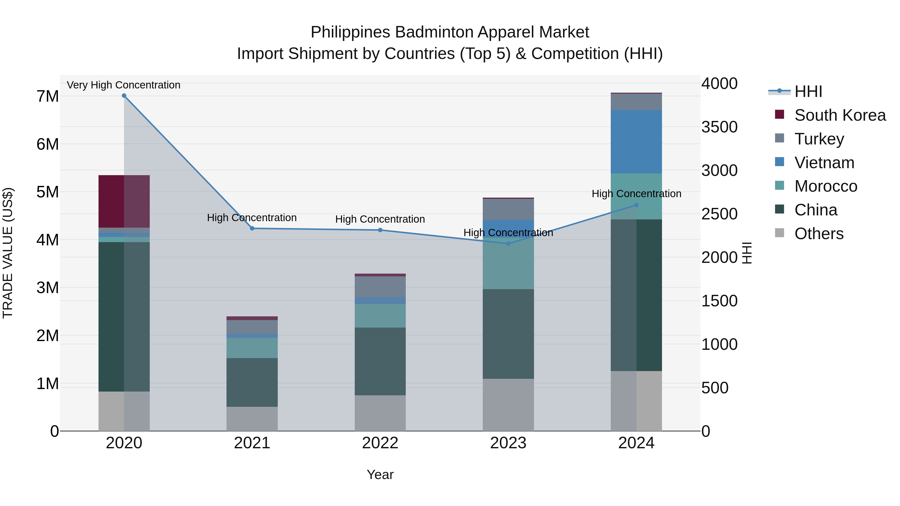Click 'High Concentration' label above 2024
This screenshot has width=900, height=506.
tap(636, 194)
